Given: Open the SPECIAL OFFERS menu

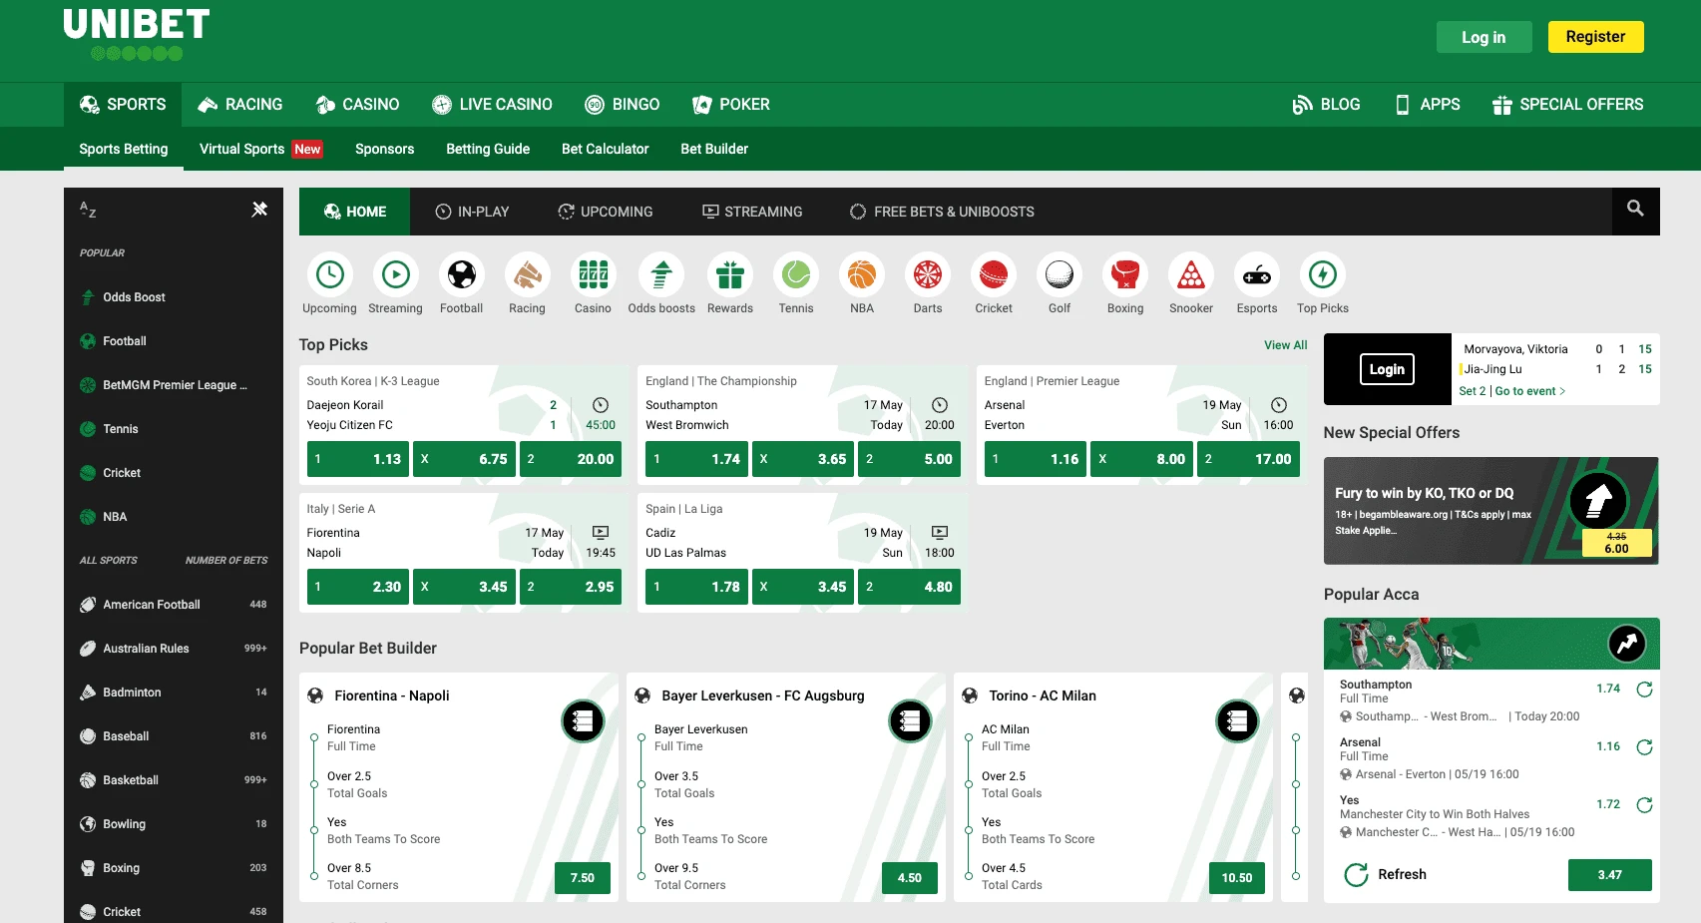Looking at the screenshot, I should click(x=1567, y=105).
